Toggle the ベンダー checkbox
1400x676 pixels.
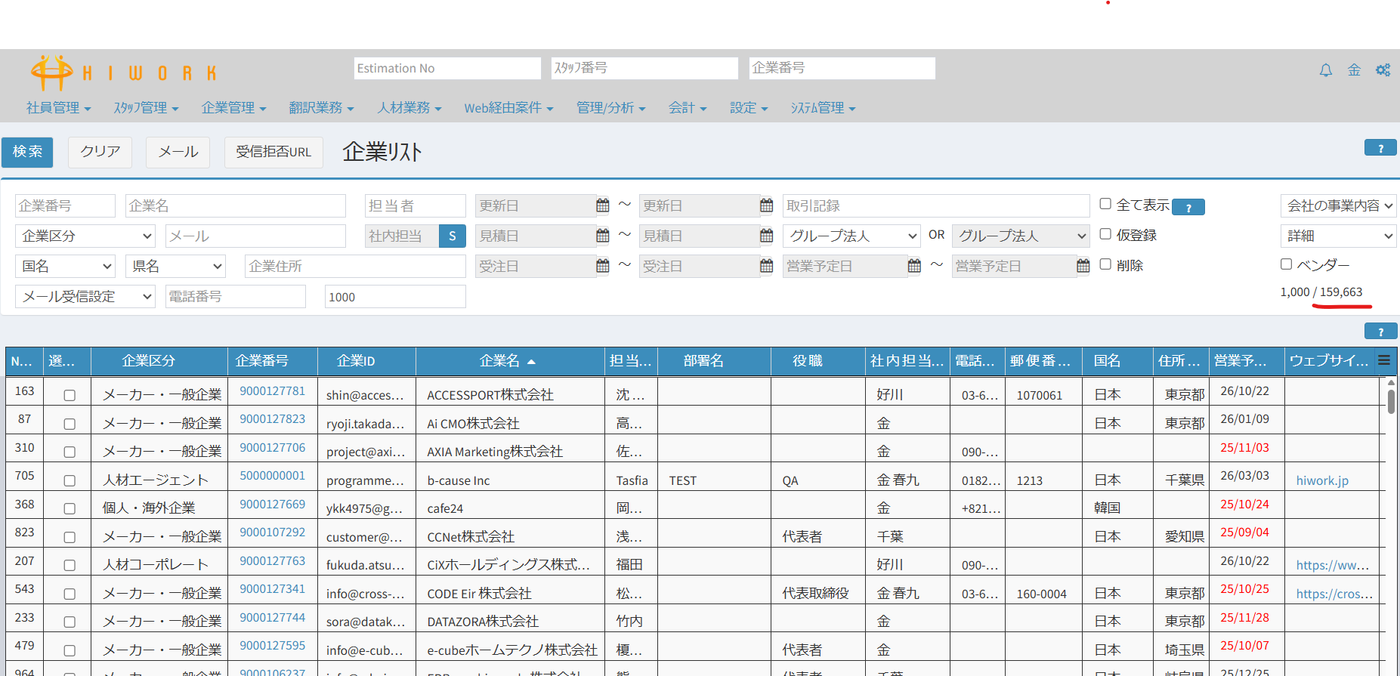coord(1286,264)
